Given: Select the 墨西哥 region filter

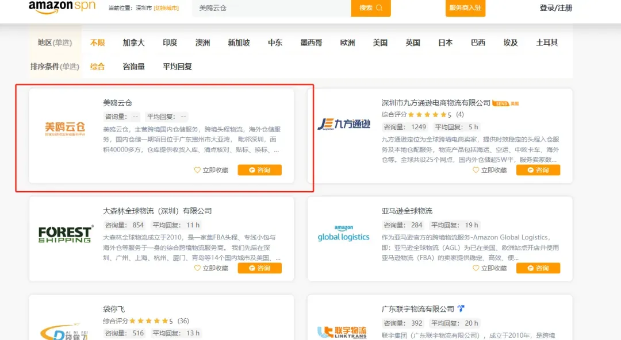Looking at the screenshot, I should 311,42.
